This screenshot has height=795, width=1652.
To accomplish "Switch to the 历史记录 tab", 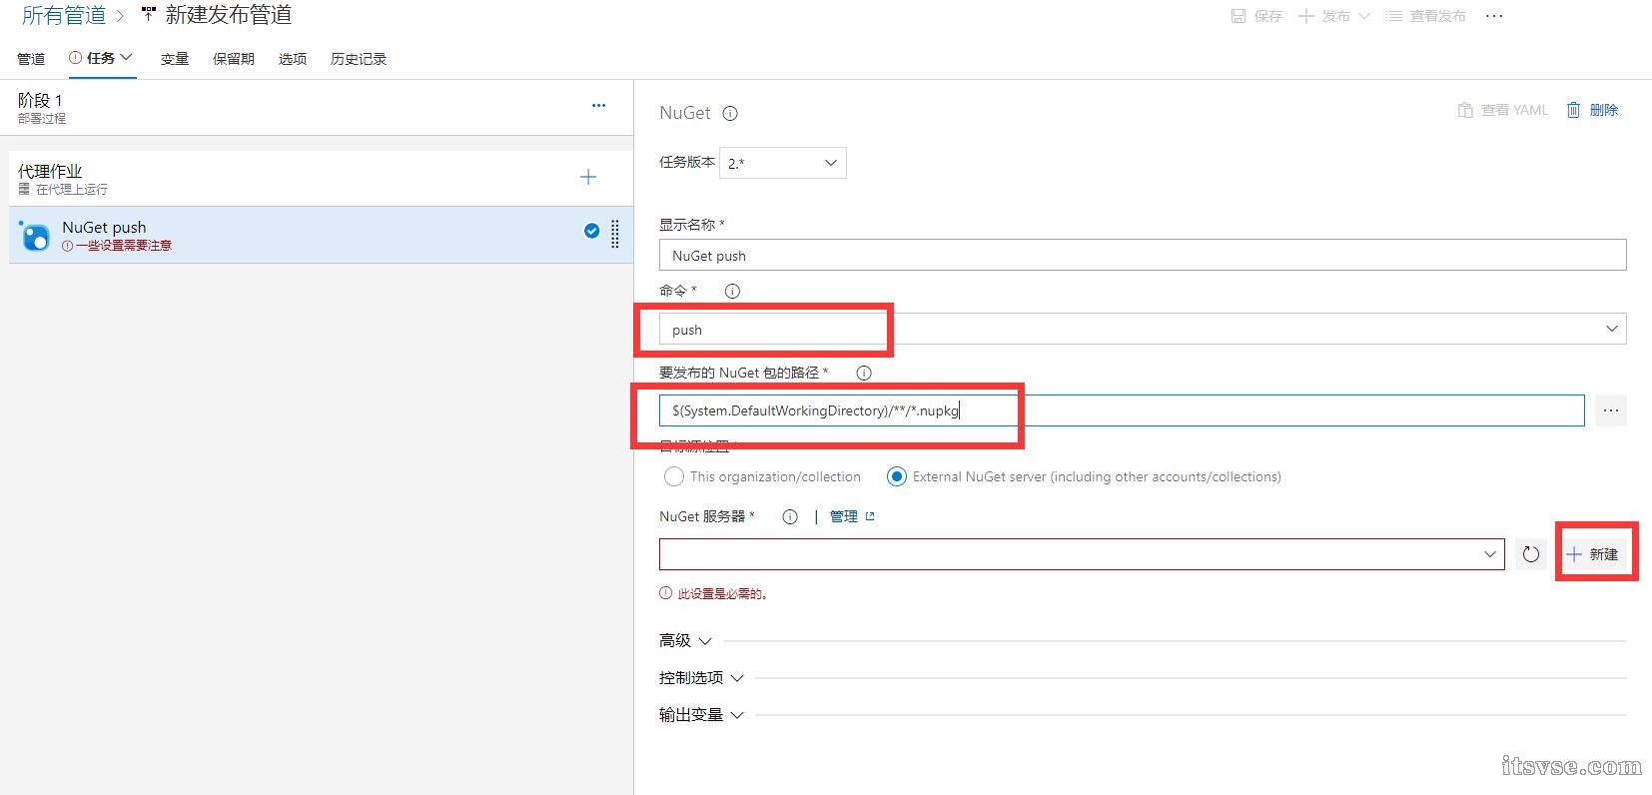I will point(359,59).
